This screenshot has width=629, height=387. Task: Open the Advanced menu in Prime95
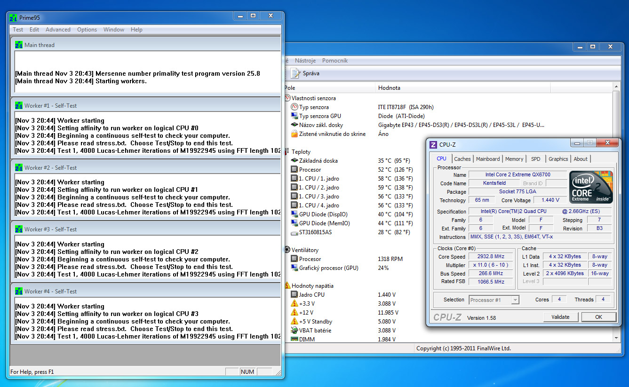(x=58, y=30)
